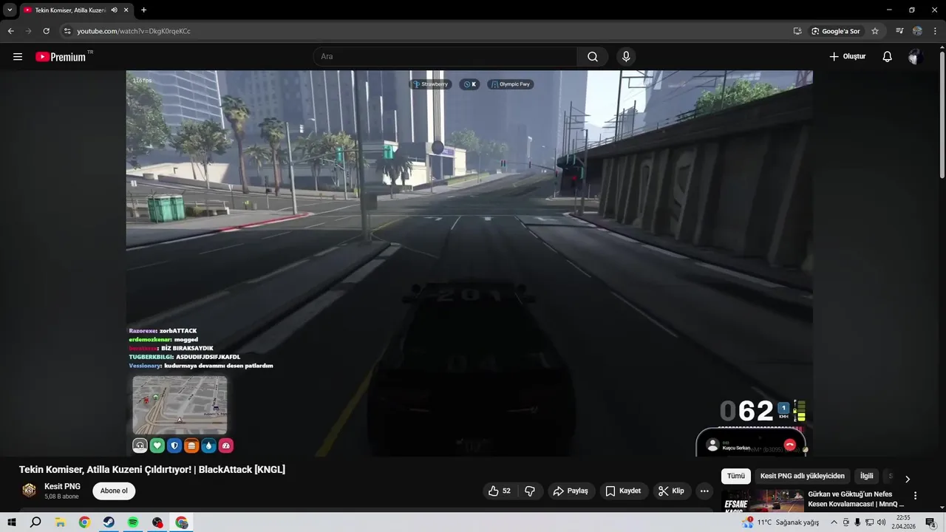Image resolution: width=946 pixels, height=532 pixels.
Task: Open the Oluştur create menu
Action: pos(847,57)
